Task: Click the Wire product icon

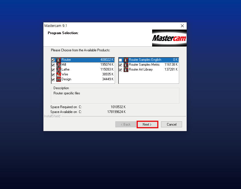Action: pos(59,75)
